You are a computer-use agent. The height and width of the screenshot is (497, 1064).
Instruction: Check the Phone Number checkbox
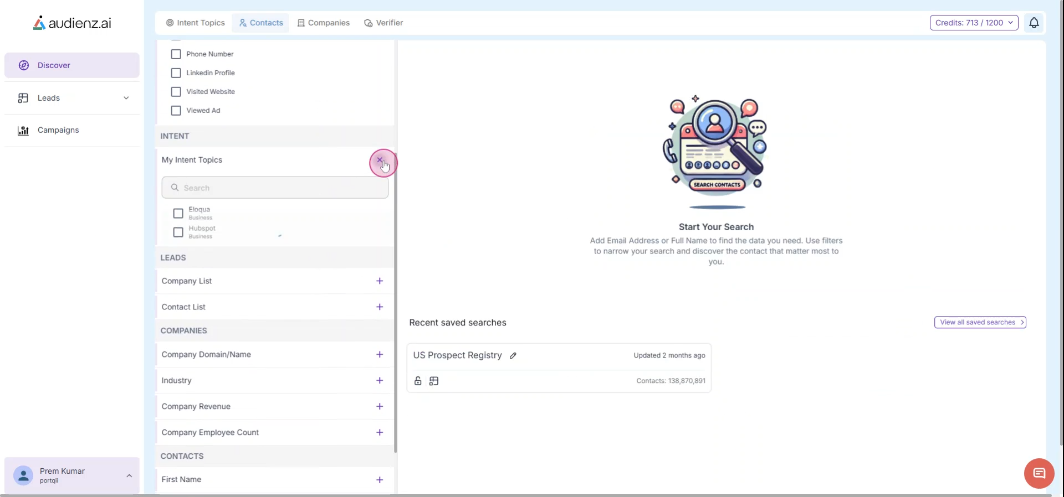[176, 54]
